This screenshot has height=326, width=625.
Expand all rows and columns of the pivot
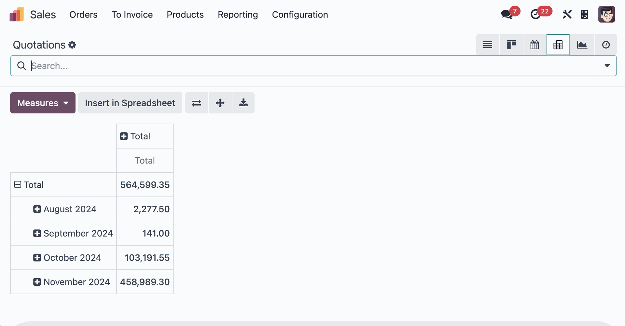tap(220, 103)
